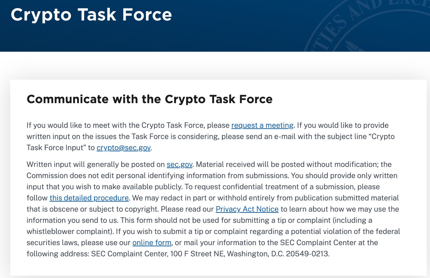Visit the Privacy Act Notice link
This screenshot has height=278, width=430.
click(x=247, y=209)
